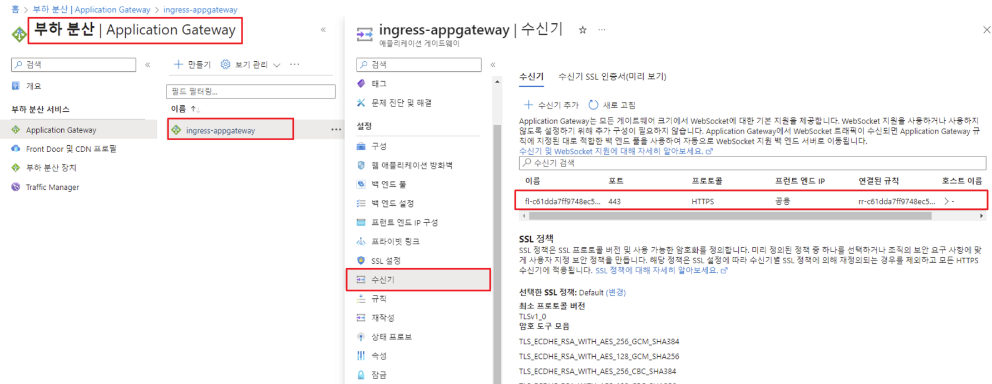Open 부하 분산 장치 menu item
992x384 pixels.
click(51, 168)
